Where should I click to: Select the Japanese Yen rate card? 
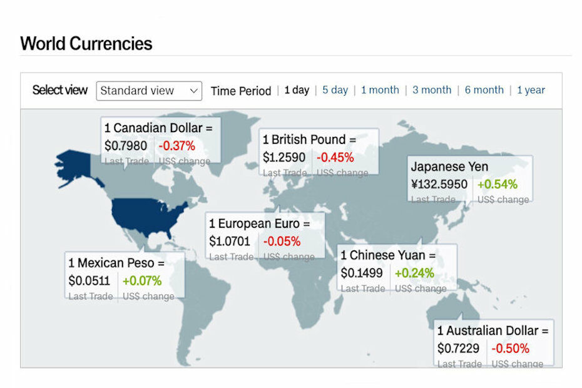(470, 178)
